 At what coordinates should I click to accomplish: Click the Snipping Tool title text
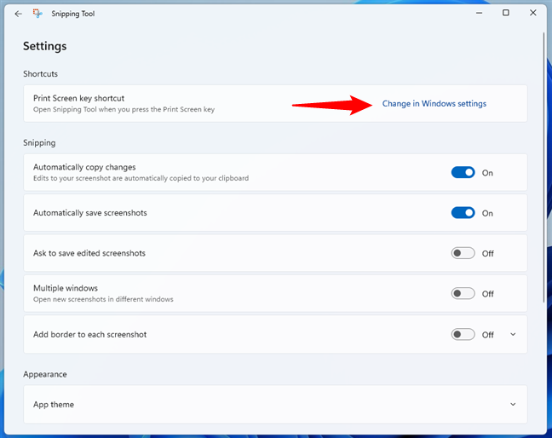coord(73,14)
